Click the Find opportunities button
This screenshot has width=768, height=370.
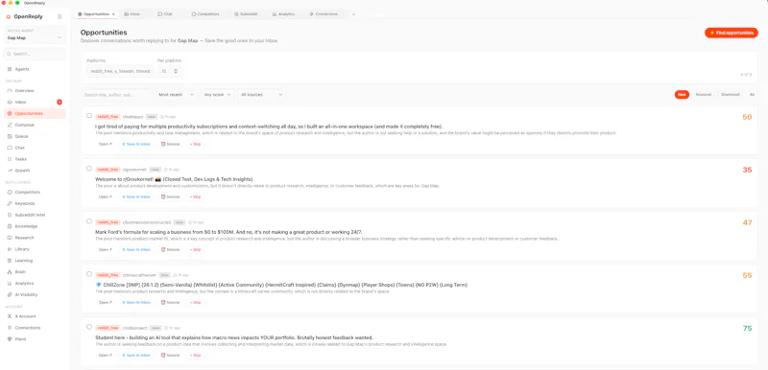(x=732, y=33)
